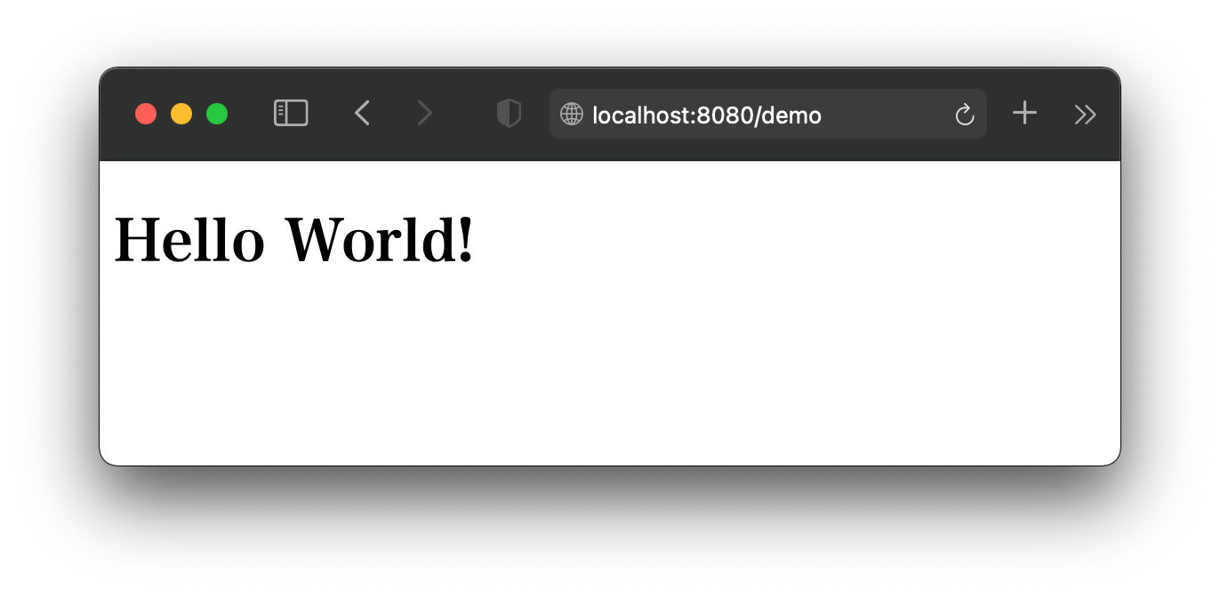The width and height of the screenshot is (1220, 597).
Task: Click the word Hello in heading
Action: [189, 240]
